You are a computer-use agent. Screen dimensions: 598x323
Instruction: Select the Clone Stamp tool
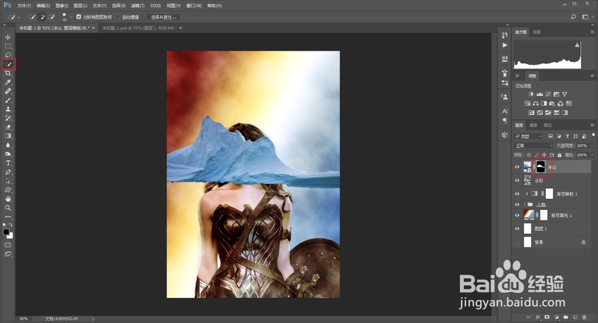[8, 109]
